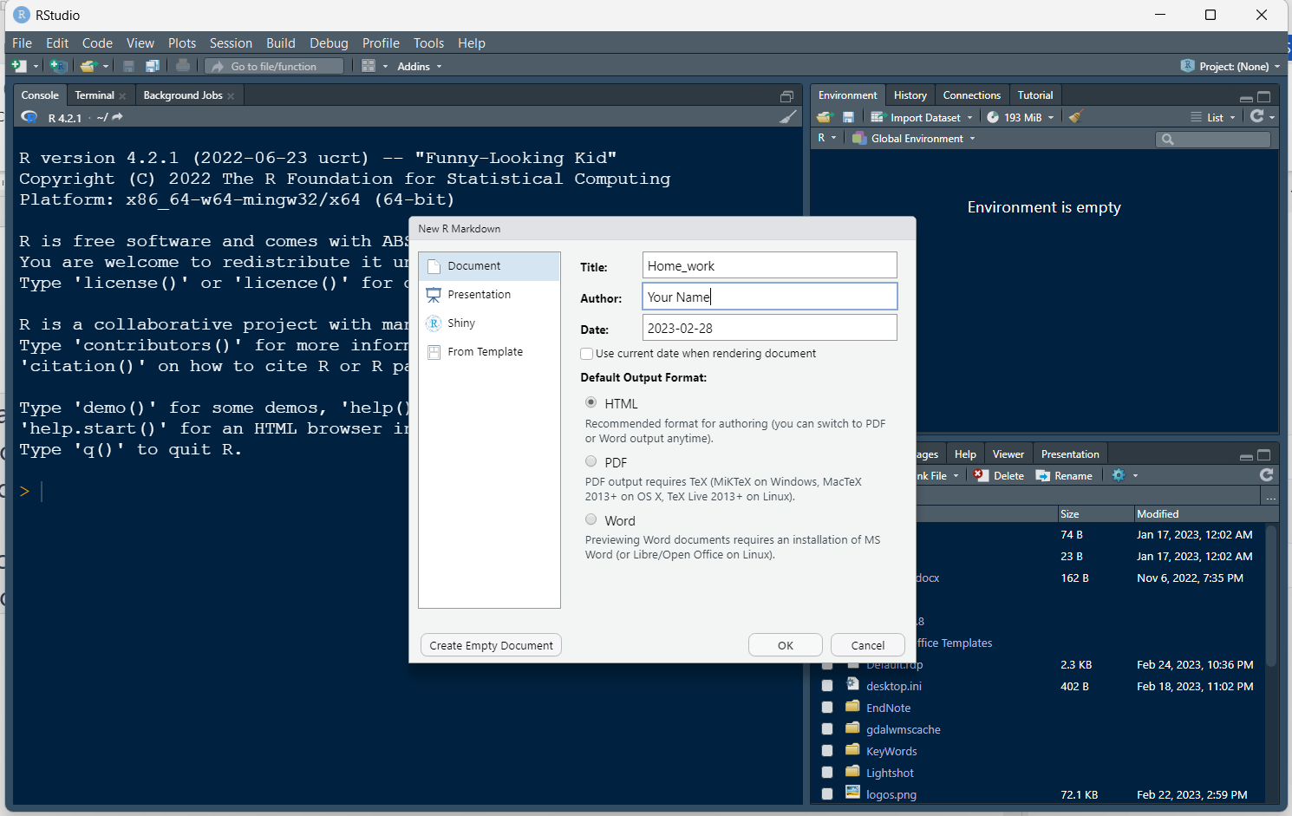This screenshot has width=1292, height=816.
Task: Switch to the History tab
Action: point(910,95)
